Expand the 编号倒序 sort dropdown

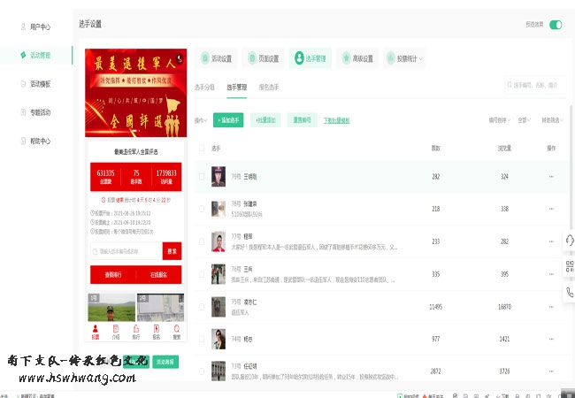coord(500,120)
